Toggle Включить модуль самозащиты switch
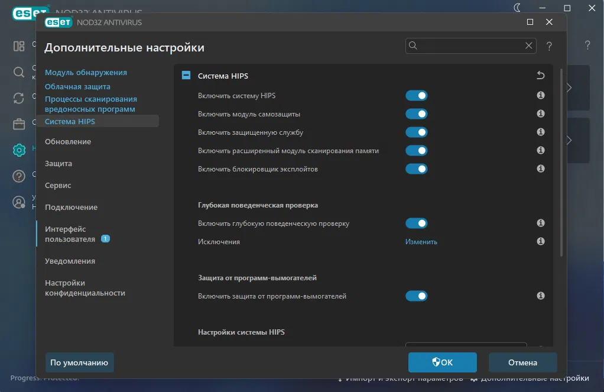The image size is (604, 392). tap(417, 114)
